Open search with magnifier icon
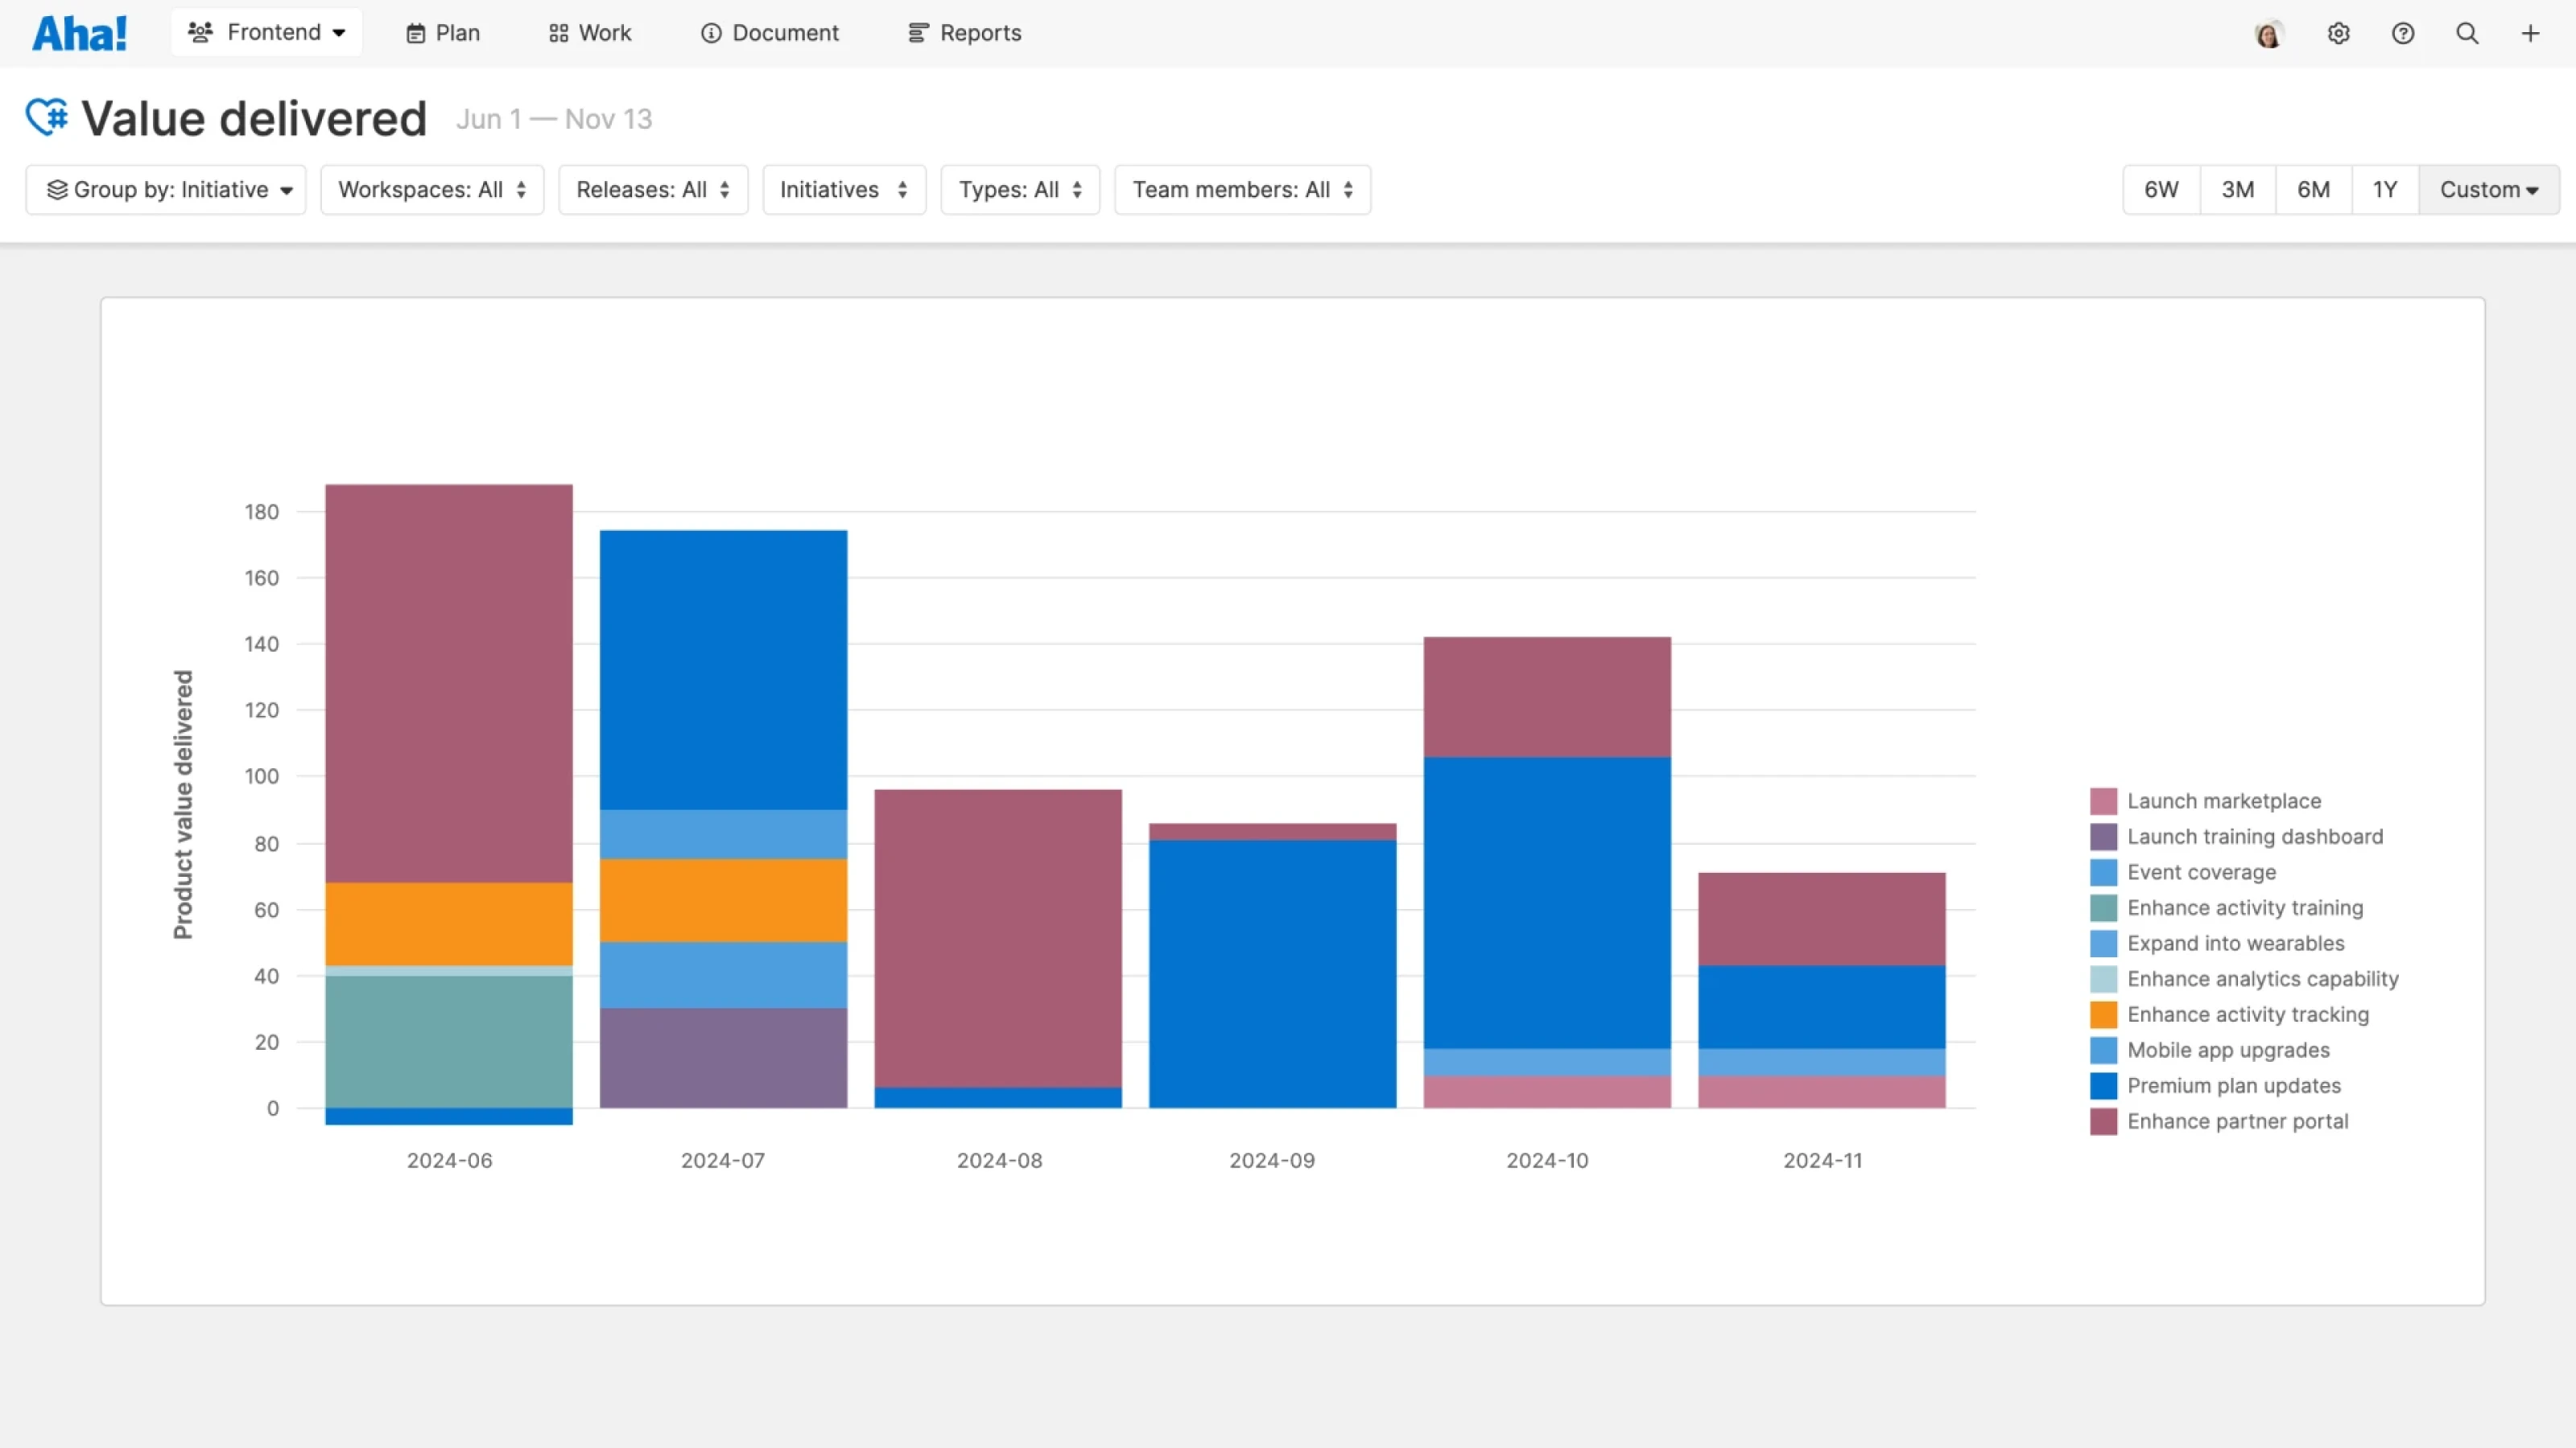Viewport: 2576px width, 1448px height. (x=2467, y=33)
